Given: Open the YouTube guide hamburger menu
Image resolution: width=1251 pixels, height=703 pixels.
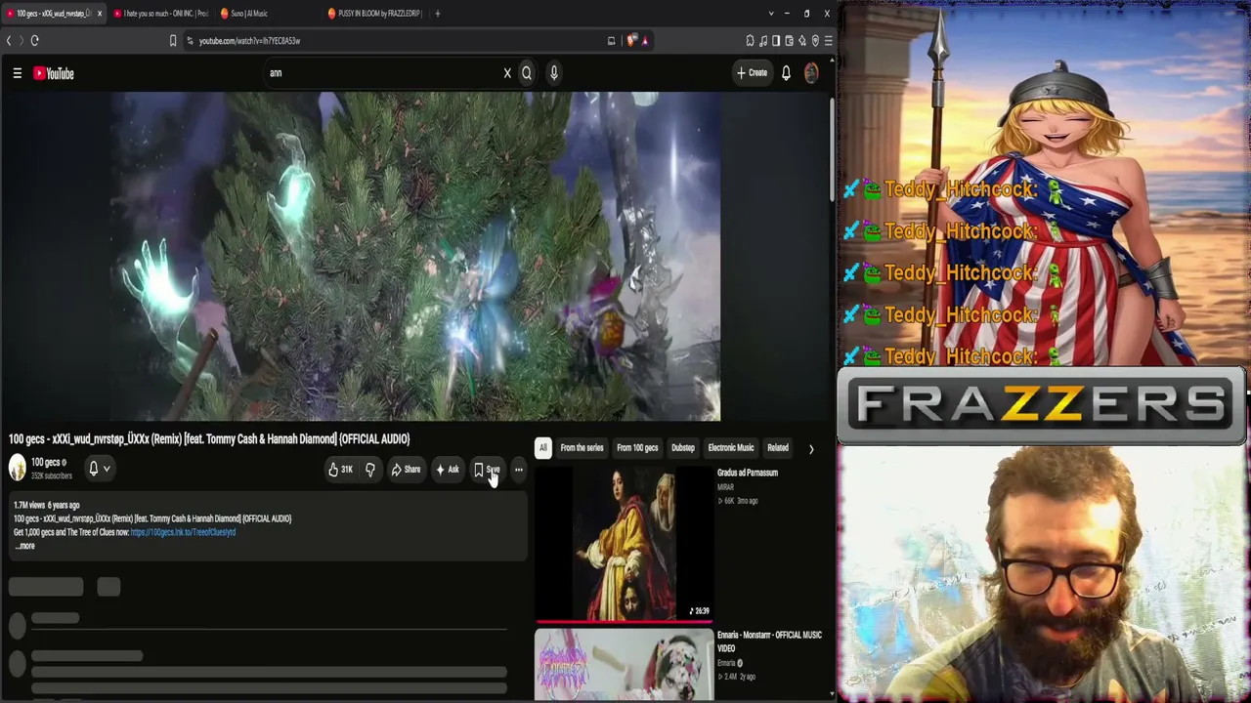Looking at the screenshot, I should (17, 73).
